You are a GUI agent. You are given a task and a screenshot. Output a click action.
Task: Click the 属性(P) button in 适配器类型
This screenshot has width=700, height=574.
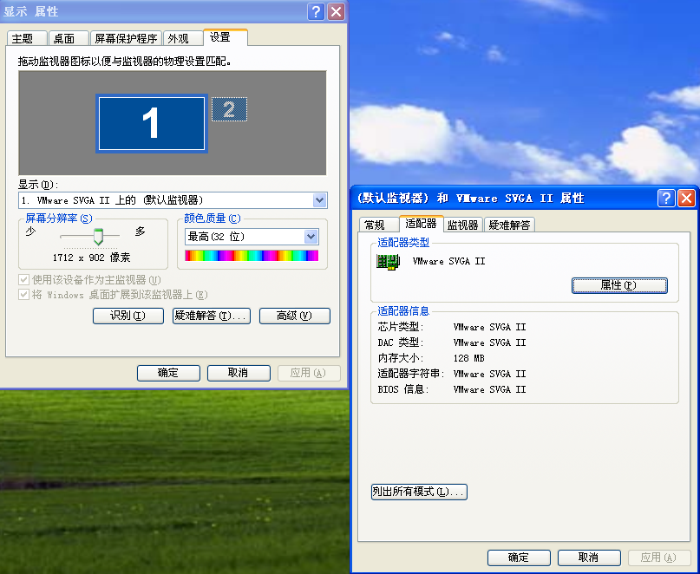(619, 285)
